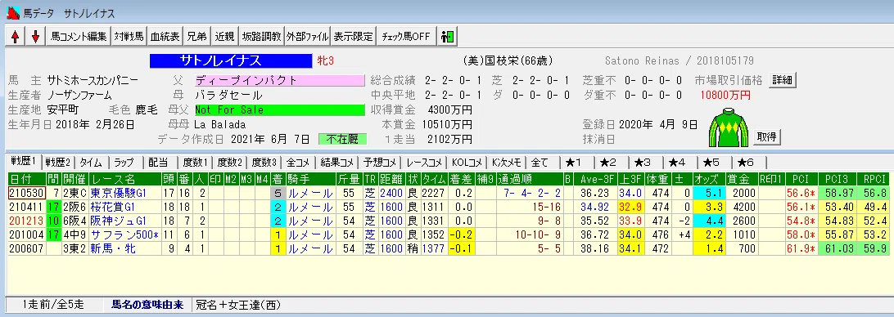Switch to 度数2 tab
This screenshot has height=317, width=894.
point(230,162)
